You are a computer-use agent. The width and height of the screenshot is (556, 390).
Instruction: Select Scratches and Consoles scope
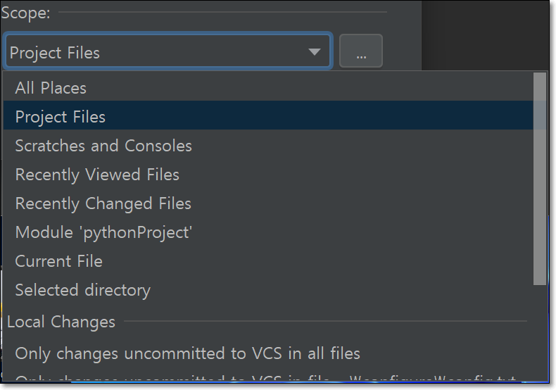267,146
